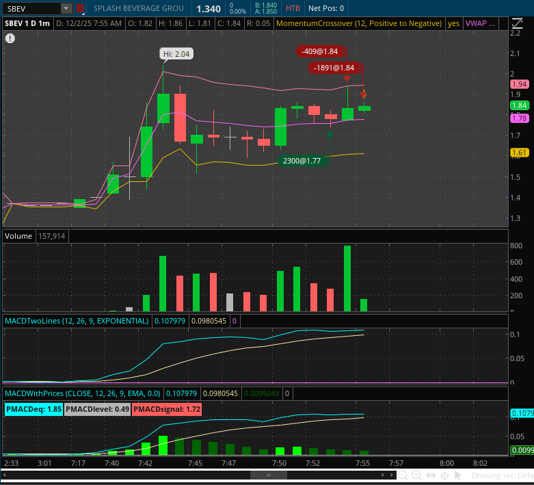Click the bid B: 1.840 quote
This screenshot has width=534, height=485.
click(x=266, y=5)
